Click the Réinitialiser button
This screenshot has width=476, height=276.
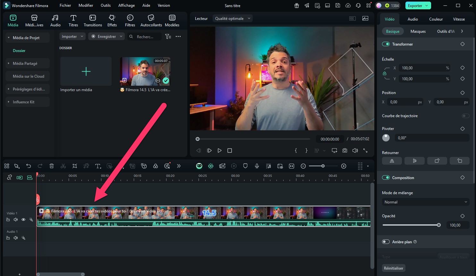click(394, 268)
